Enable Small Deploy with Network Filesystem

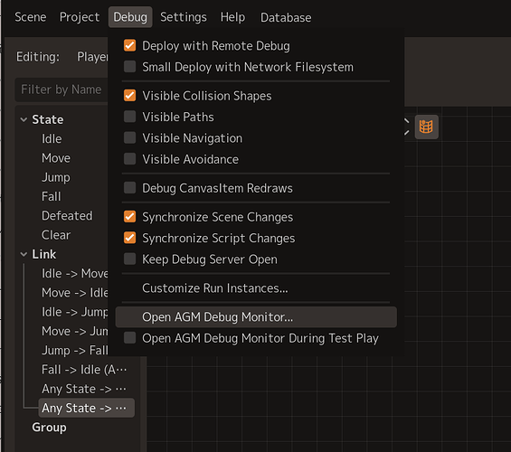pos(129,67)
